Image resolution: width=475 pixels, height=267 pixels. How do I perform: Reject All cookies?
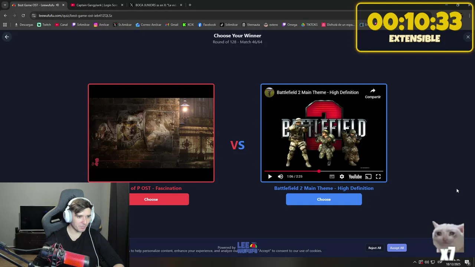[374, 248]
